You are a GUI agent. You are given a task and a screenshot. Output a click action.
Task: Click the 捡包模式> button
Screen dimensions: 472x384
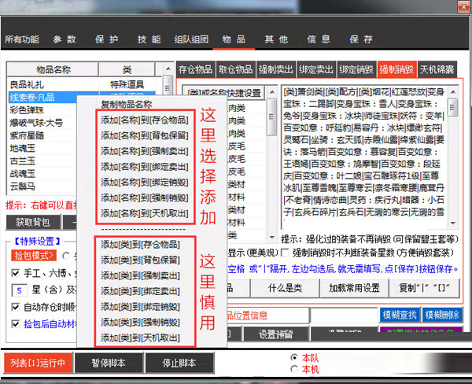(x=34, y=256)
